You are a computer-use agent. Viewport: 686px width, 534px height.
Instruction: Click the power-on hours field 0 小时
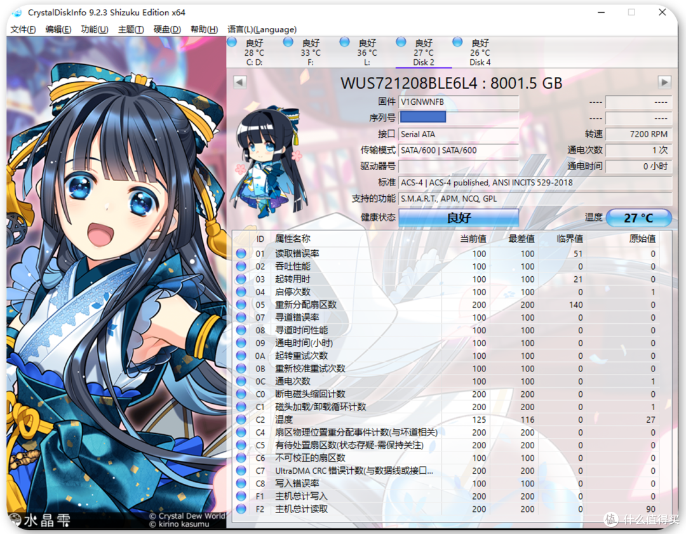pyautogui.click(x=638, y=166)
